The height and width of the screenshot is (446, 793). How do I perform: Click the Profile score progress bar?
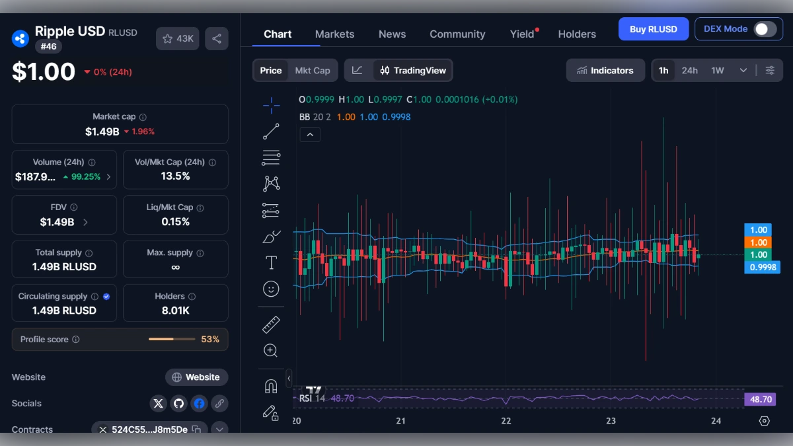point(172,339)
